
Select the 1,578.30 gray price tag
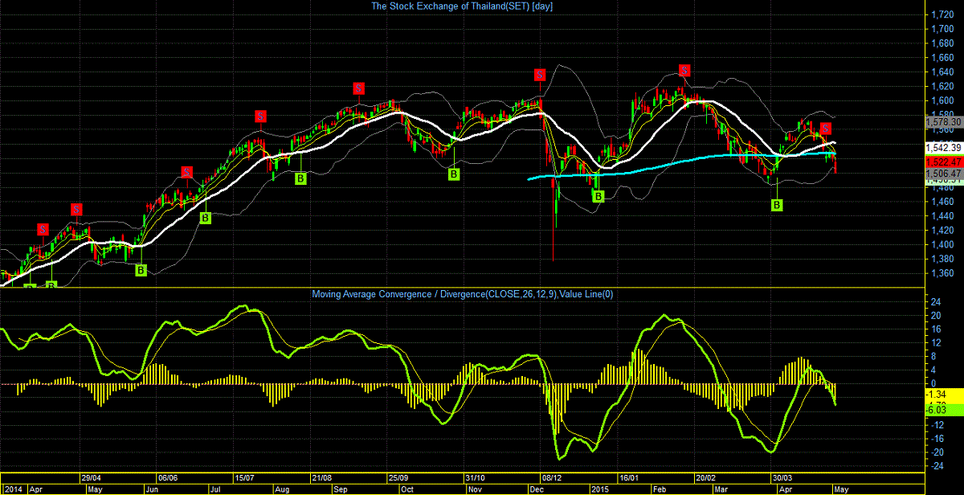[943, 121]
